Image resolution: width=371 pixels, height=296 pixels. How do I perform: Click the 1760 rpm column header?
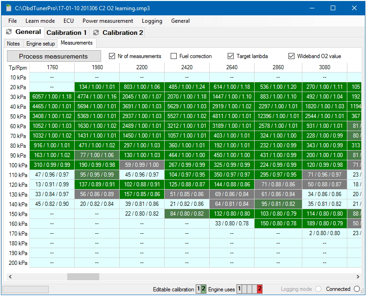[52, 67]
